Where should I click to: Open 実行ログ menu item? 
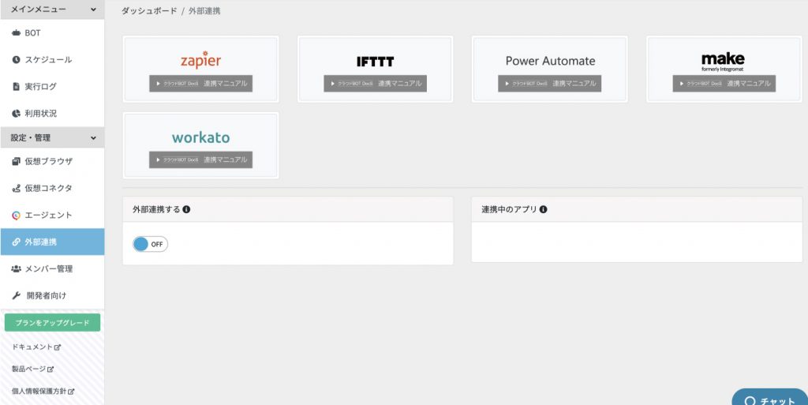click(x=53, y=87)
